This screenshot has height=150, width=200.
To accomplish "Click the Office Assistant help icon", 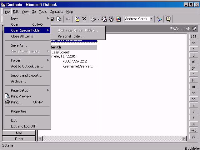I will coord(168,19).
